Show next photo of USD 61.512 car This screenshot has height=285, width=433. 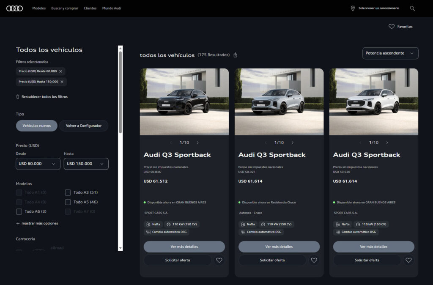tap(197, 143)
